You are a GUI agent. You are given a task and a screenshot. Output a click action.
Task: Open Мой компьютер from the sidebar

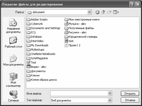point(13,80)
